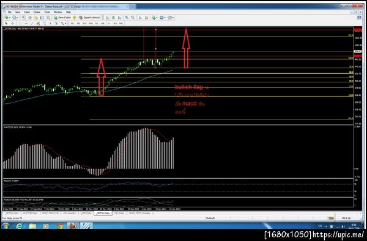This screenshot has width=367, height=241.
Task: Switch to the OIL Weekly chart tab
Action: (x=69, y=213)
